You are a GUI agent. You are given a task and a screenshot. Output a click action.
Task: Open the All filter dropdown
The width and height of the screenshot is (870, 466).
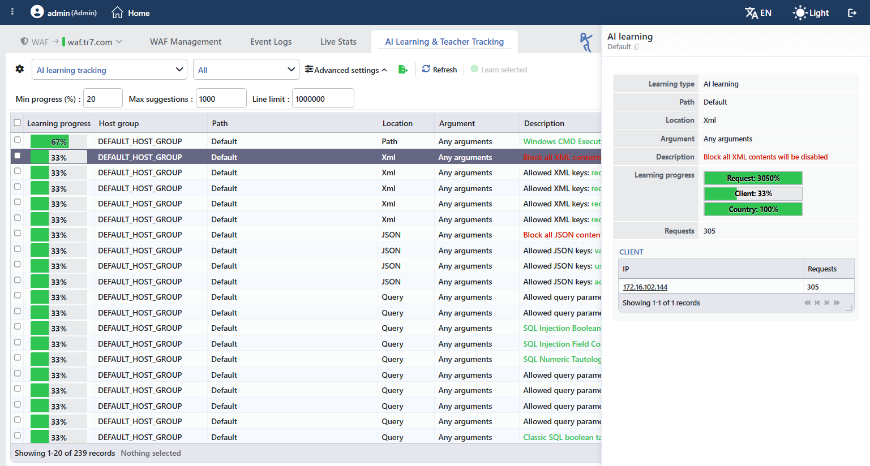[x=246, y=70]
